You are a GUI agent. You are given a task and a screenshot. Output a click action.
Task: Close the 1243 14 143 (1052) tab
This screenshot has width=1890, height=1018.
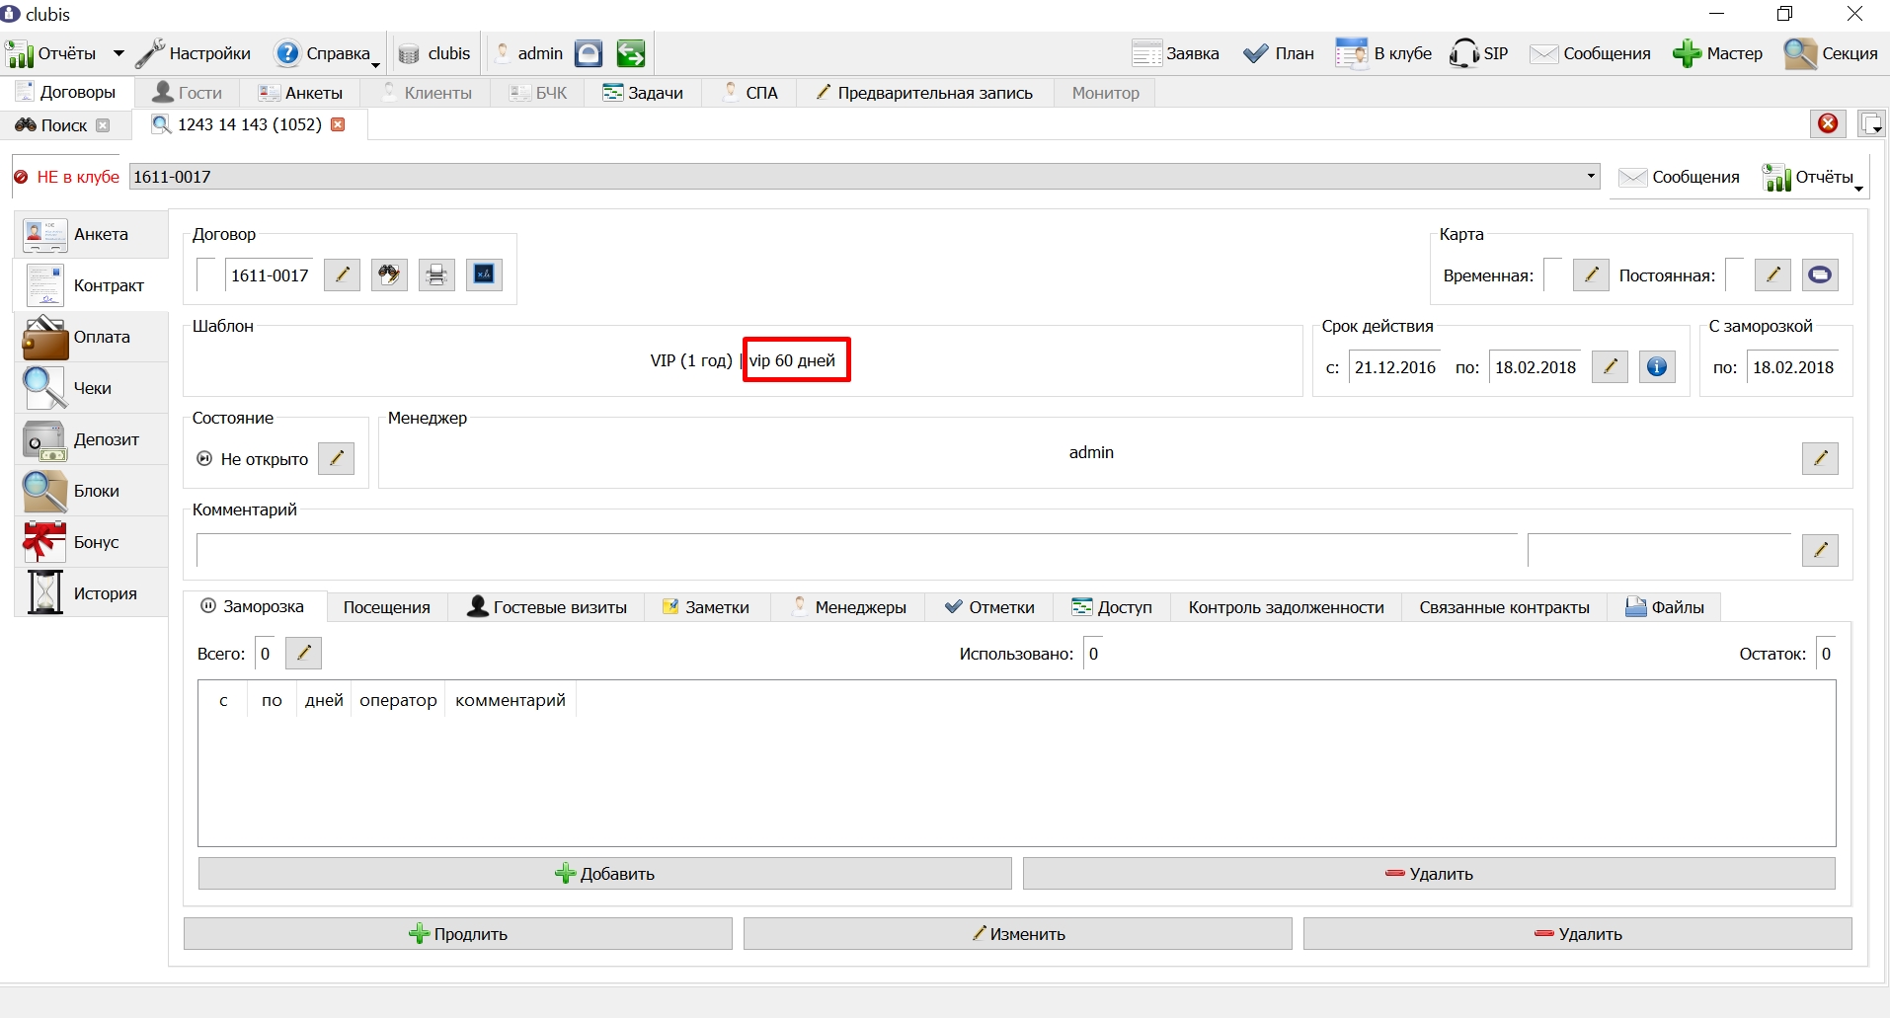339,124
